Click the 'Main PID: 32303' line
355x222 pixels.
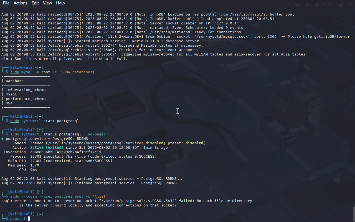coord(60,161)
